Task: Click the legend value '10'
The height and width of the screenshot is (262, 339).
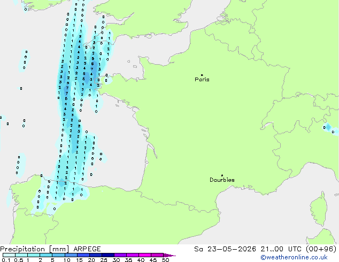Action: coord(67,260)
